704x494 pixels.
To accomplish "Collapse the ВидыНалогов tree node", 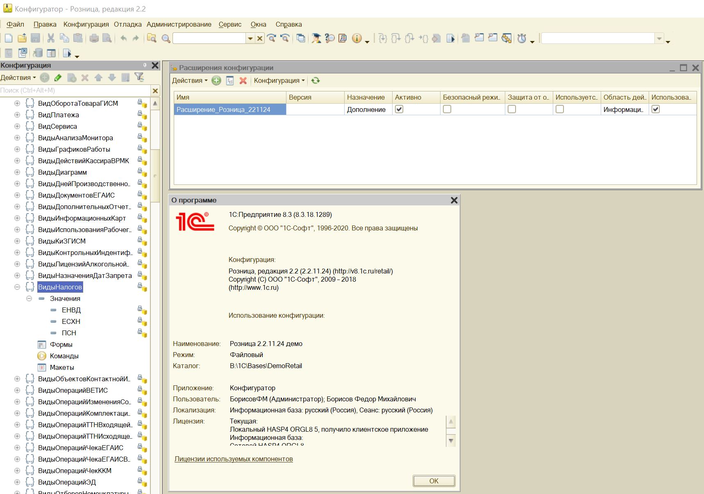I will 17,287.
